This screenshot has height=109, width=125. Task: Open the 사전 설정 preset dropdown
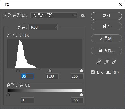54,15
